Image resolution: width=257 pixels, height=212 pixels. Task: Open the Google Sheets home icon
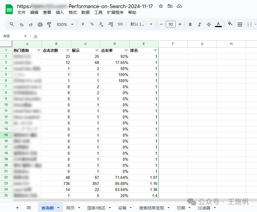[9, 9]
